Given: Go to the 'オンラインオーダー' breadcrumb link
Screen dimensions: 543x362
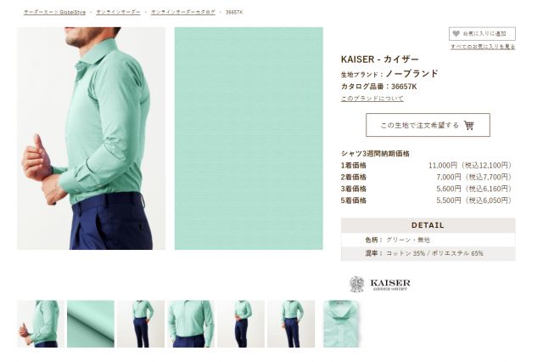Looking at the screenshot, I should [119, 12].
